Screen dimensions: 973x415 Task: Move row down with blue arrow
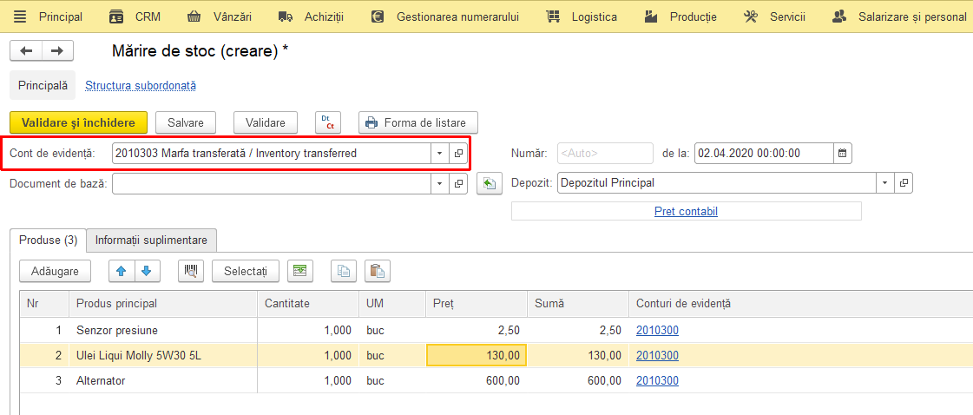(x=147, y=271)
